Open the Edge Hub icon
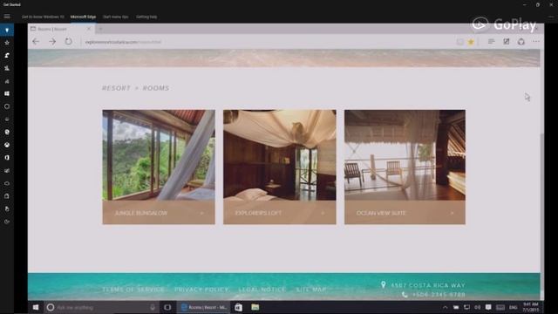Viewport: 558px width, 314px height. pyautogui.click(x=492, y=42)
